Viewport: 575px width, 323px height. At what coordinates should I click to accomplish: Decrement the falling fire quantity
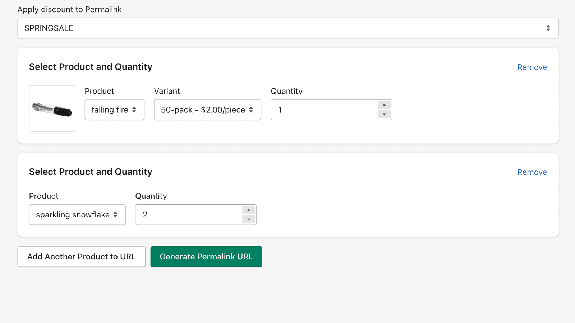tap(384, 114)
